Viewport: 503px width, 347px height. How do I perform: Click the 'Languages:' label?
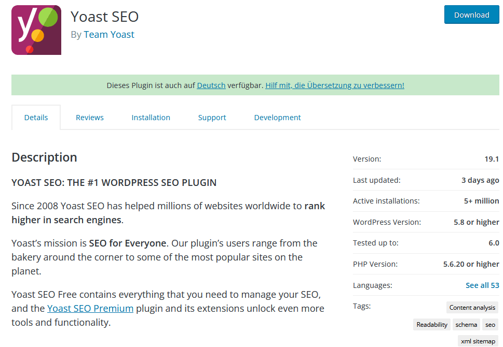[372, 285]
